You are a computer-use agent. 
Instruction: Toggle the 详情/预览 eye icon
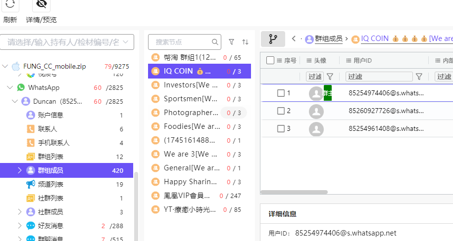click(41, 4)
